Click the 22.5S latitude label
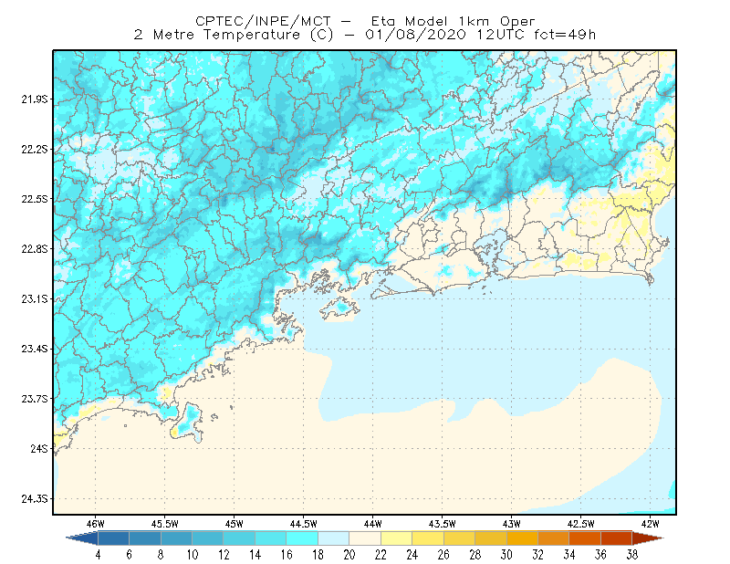 (35, 199)
